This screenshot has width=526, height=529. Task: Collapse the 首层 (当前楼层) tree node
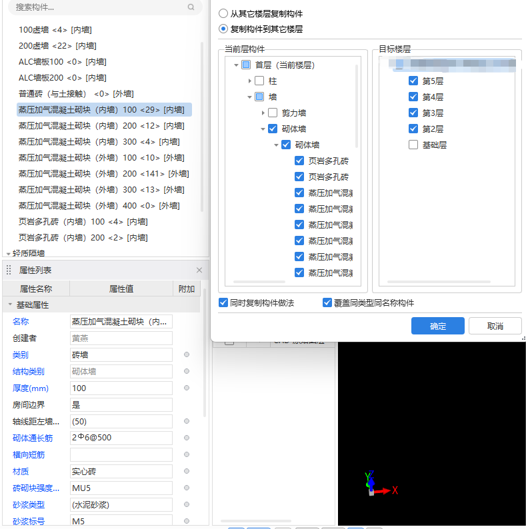tap(236, 65)
